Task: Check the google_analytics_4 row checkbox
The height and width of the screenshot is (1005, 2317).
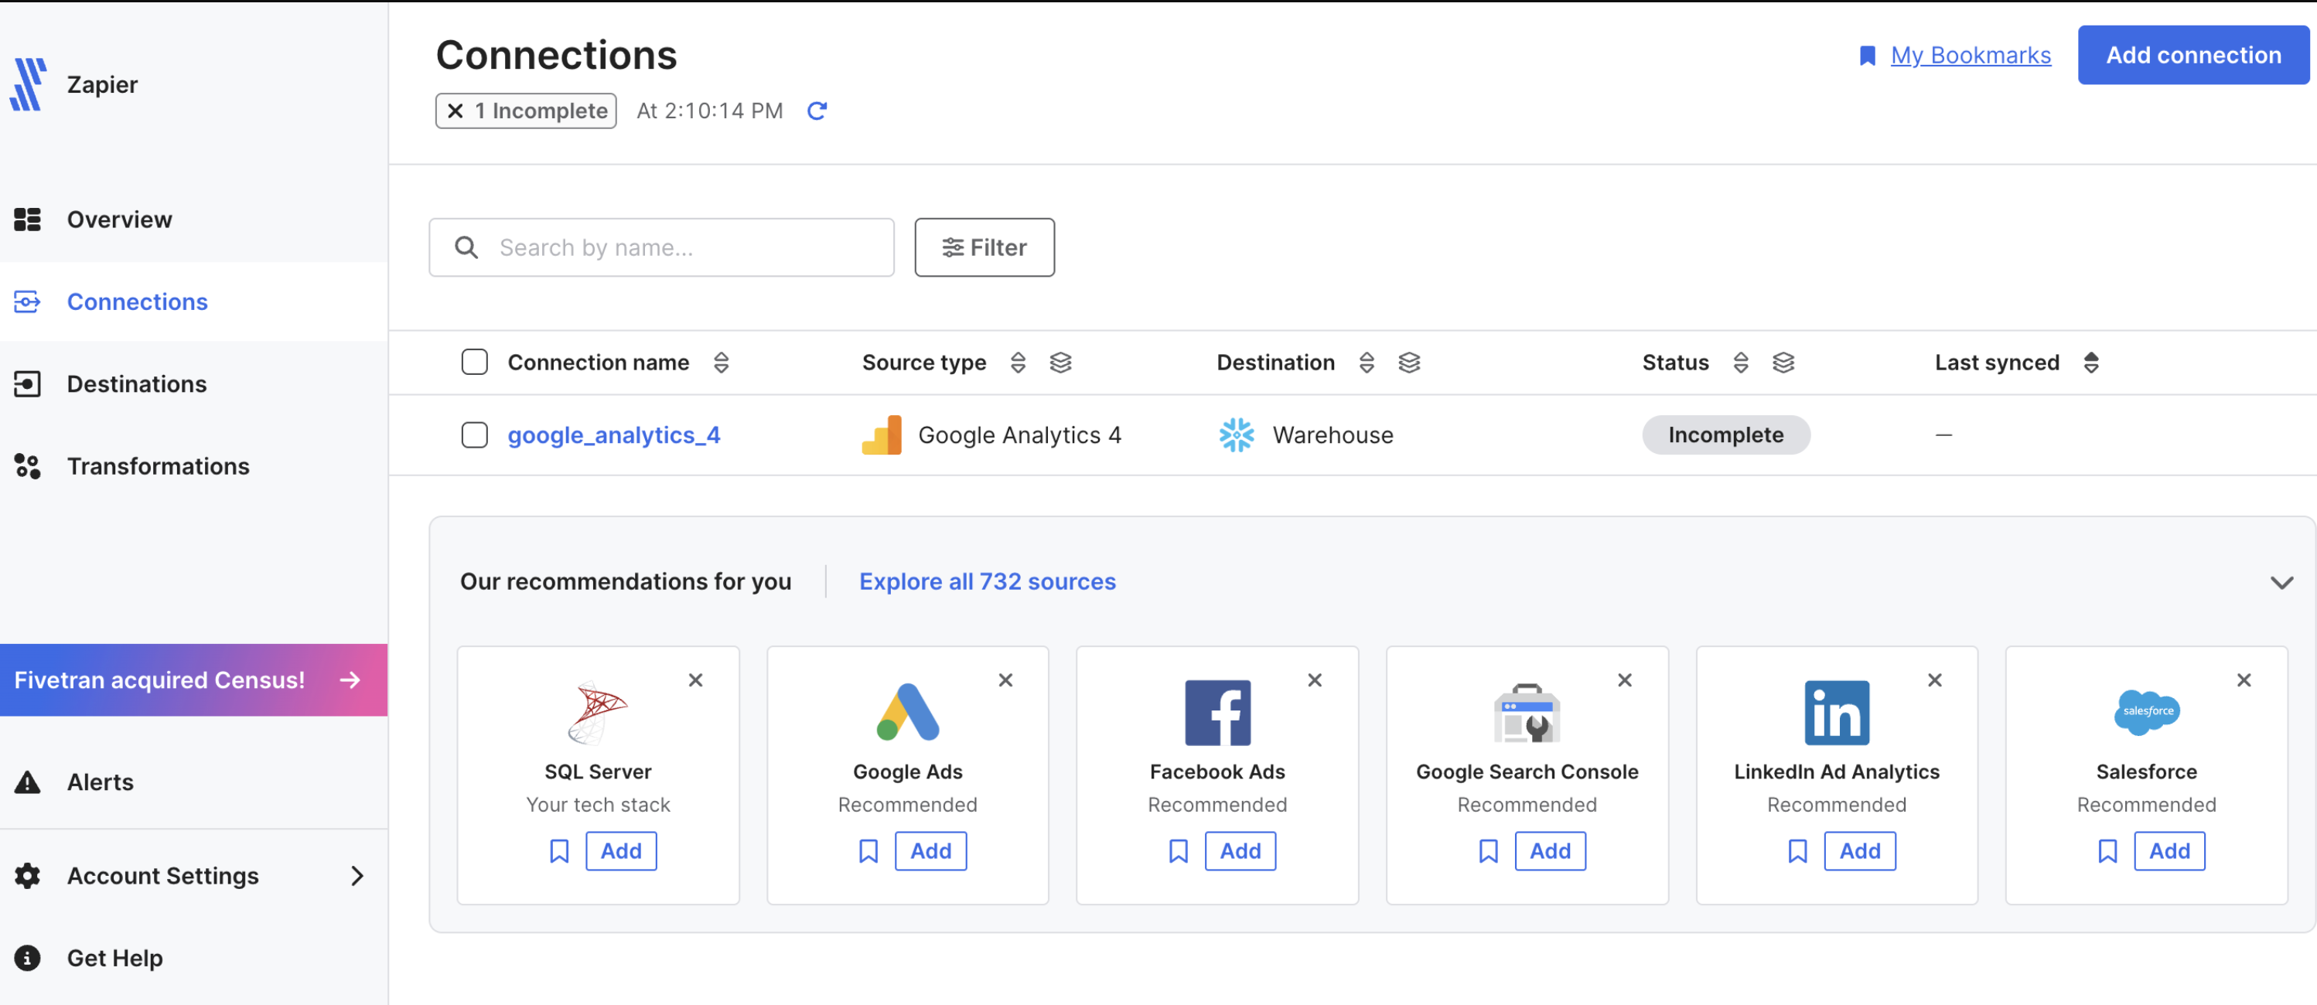Action: pyautogui.click(x=474, y=434)
